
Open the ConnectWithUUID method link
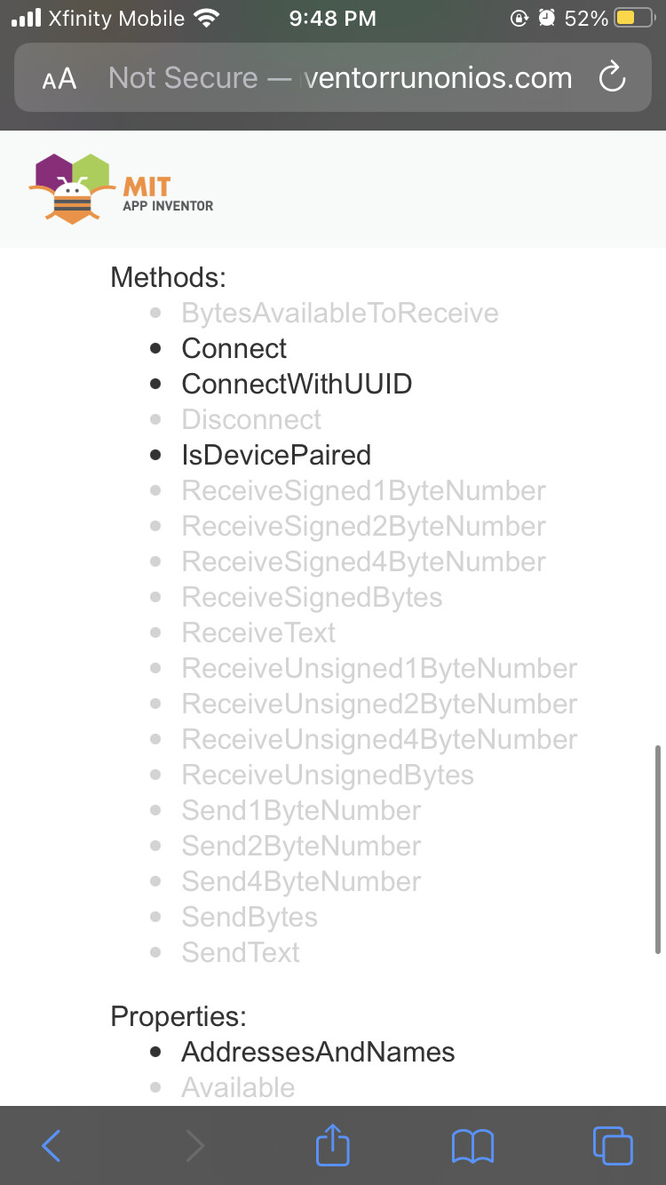pos(297,384)
